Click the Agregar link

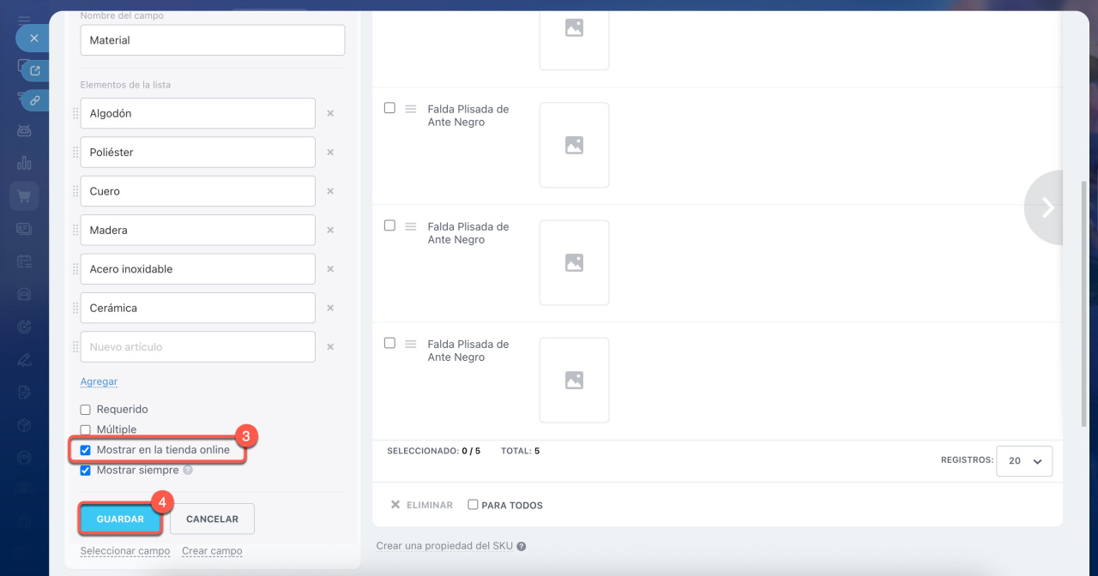click(99, 381)
